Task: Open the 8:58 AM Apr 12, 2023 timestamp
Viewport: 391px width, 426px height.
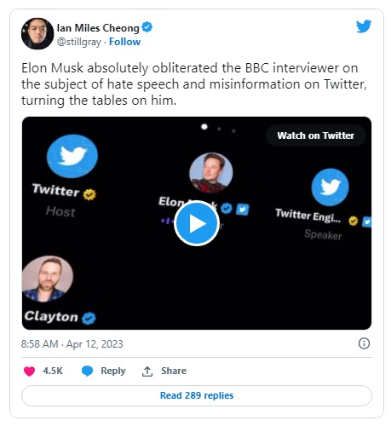Action: [x=72, y=344]
